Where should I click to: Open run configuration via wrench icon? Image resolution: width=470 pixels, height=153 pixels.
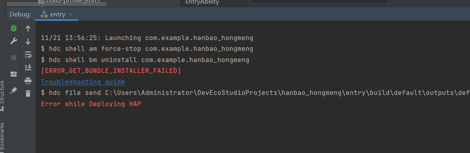point(14,41)
